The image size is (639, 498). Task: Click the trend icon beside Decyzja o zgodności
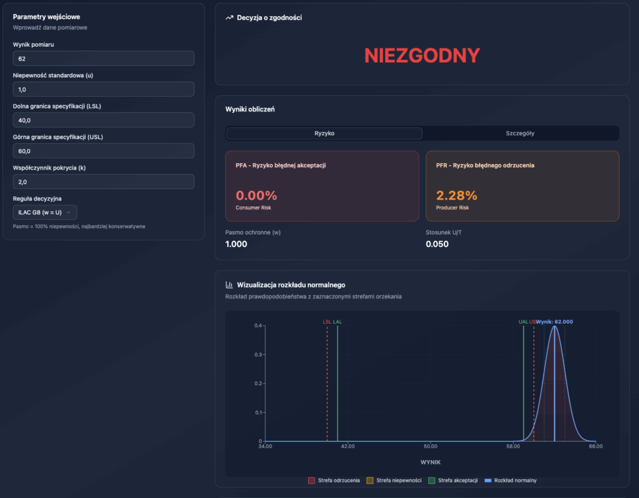(x=229, y=18)
